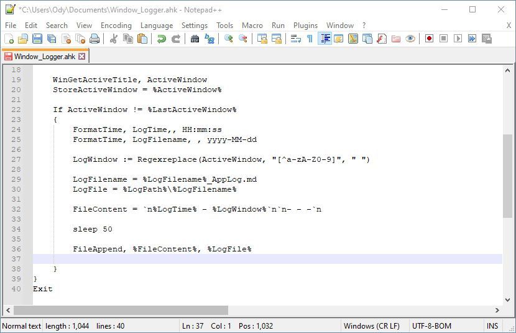The image size is (516, 333).
Task: Cut the selection with the scissors icon
Action: pyautogui.click(x=114, y=39)
